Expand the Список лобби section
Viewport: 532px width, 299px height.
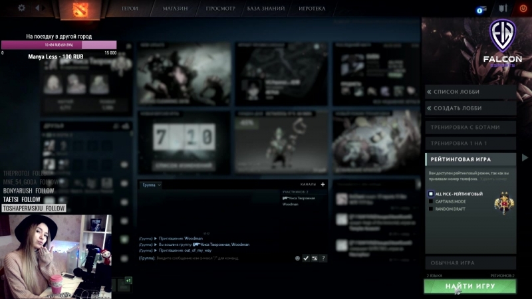coord(471,92)
